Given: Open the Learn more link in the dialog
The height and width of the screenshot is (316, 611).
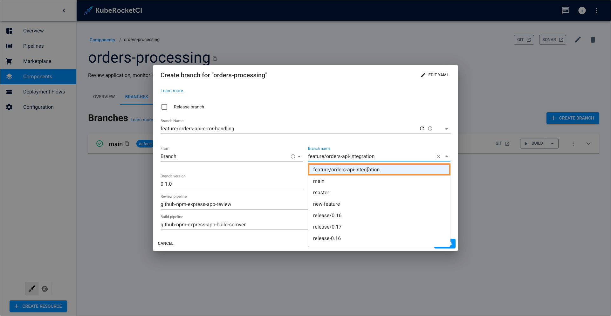Looking at the screenshot, I should (172, 91).
